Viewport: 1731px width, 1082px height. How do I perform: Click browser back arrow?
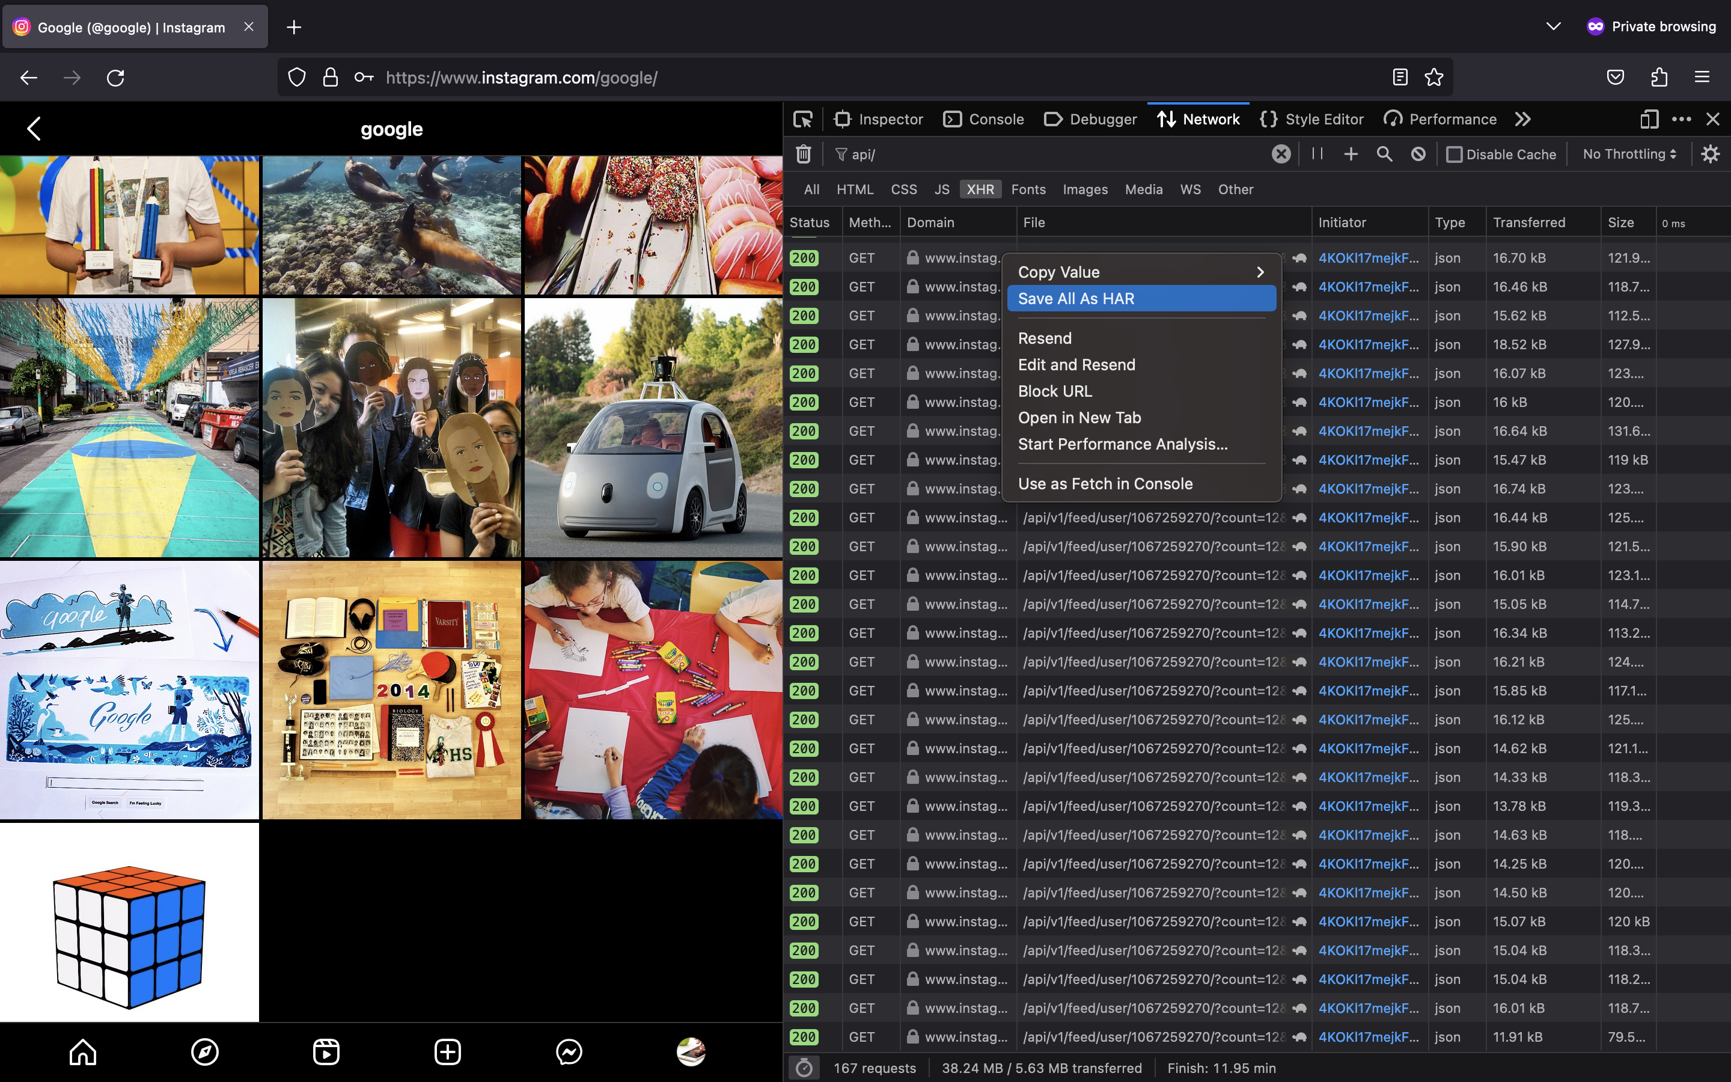pos(29,78)
